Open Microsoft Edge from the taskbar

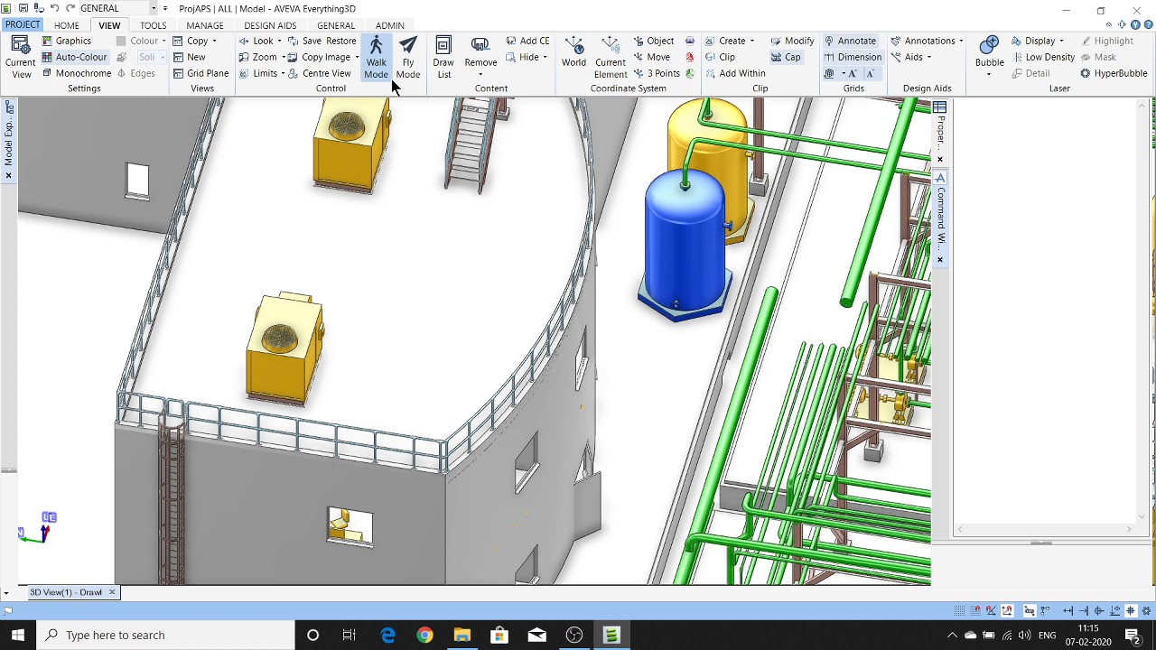point(387,635)
